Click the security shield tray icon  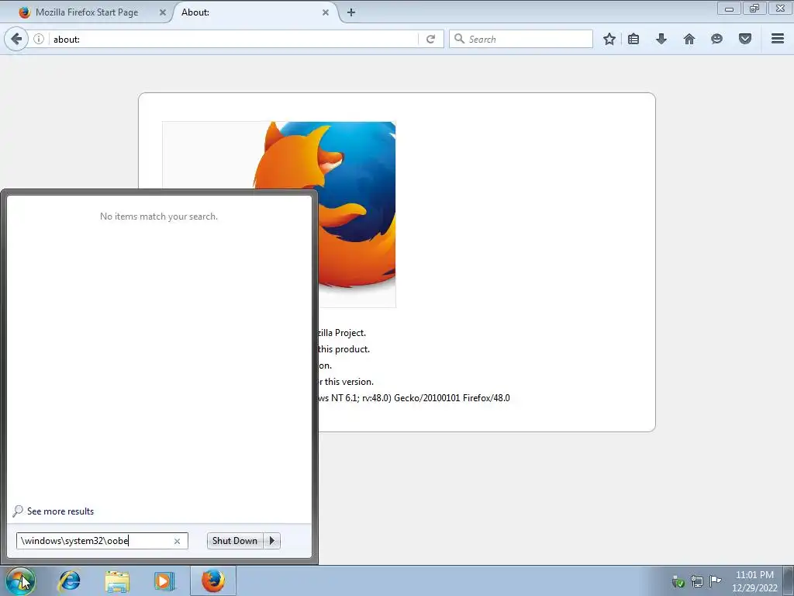[678, 581]
